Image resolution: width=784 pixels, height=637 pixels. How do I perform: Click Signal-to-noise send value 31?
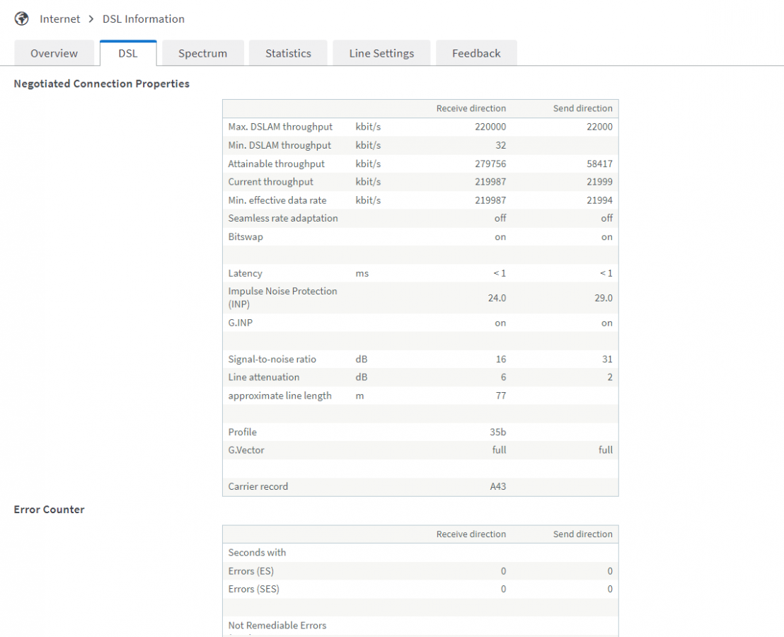[608, 360]
